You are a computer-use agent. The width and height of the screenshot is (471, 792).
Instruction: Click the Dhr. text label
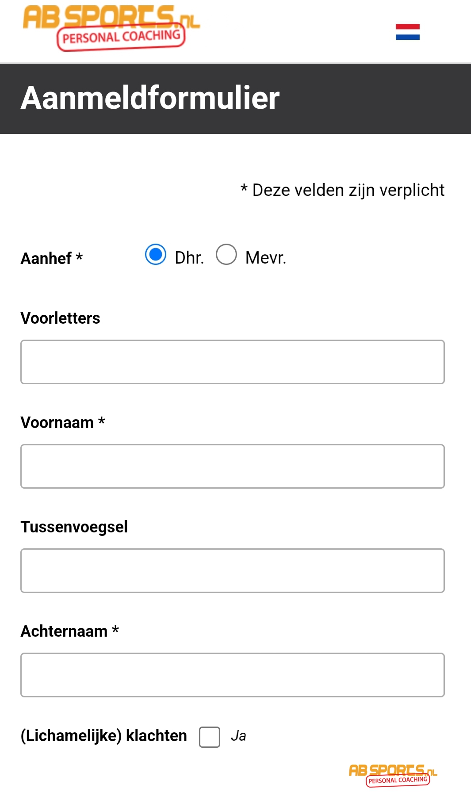189,258
